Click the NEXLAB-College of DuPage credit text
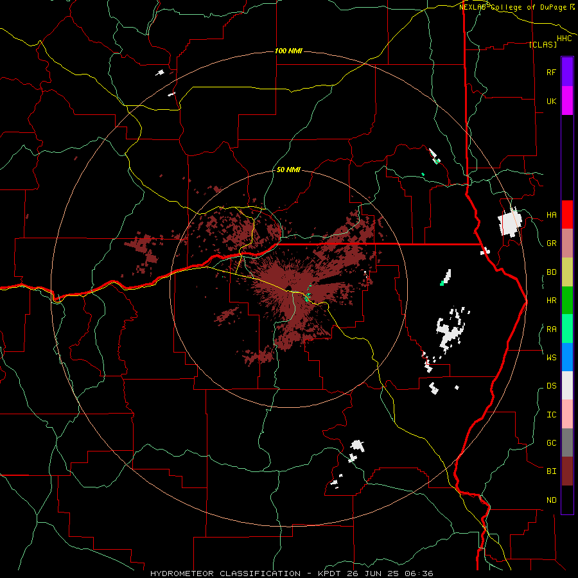 [x=517, y=7]
